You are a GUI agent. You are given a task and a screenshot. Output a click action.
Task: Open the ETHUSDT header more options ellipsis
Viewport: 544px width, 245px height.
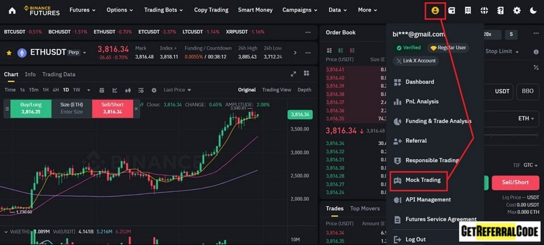click(308, 53)
